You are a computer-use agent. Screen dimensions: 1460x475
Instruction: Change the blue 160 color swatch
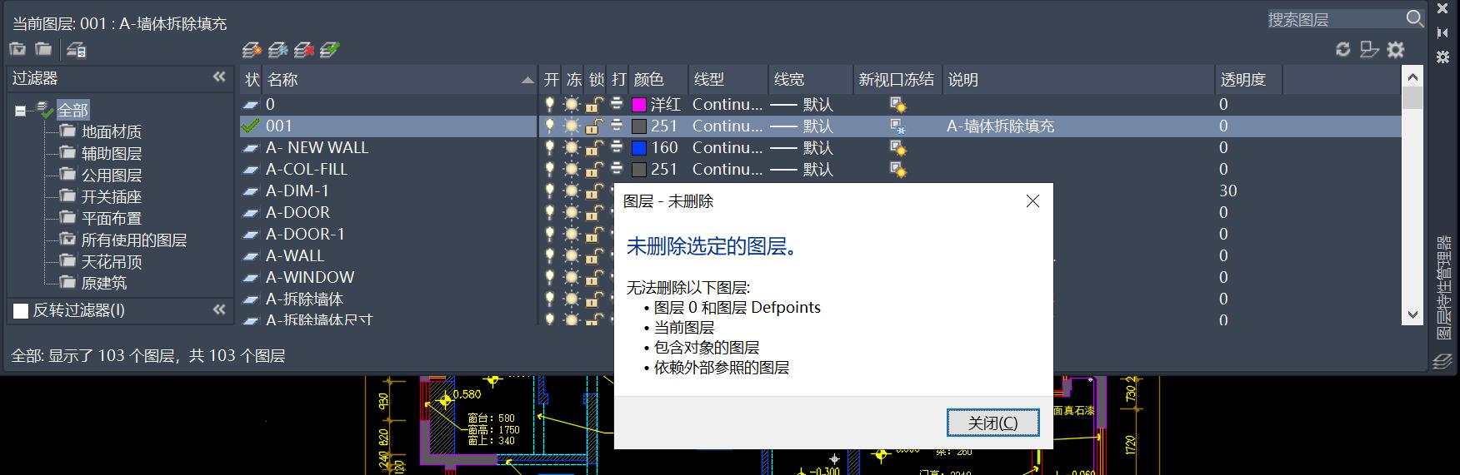tap(639, 148)
